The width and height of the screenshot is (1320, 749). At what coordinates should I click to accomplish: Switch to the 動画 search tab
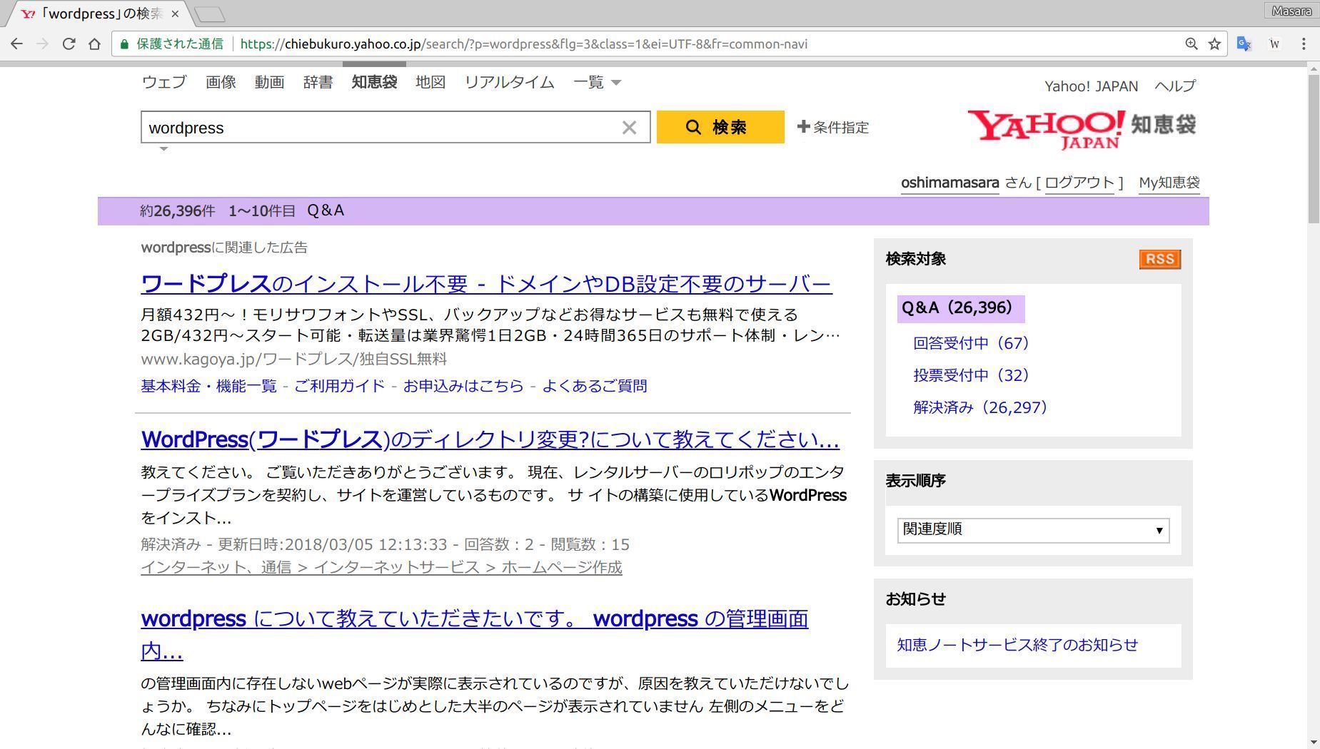269,82
